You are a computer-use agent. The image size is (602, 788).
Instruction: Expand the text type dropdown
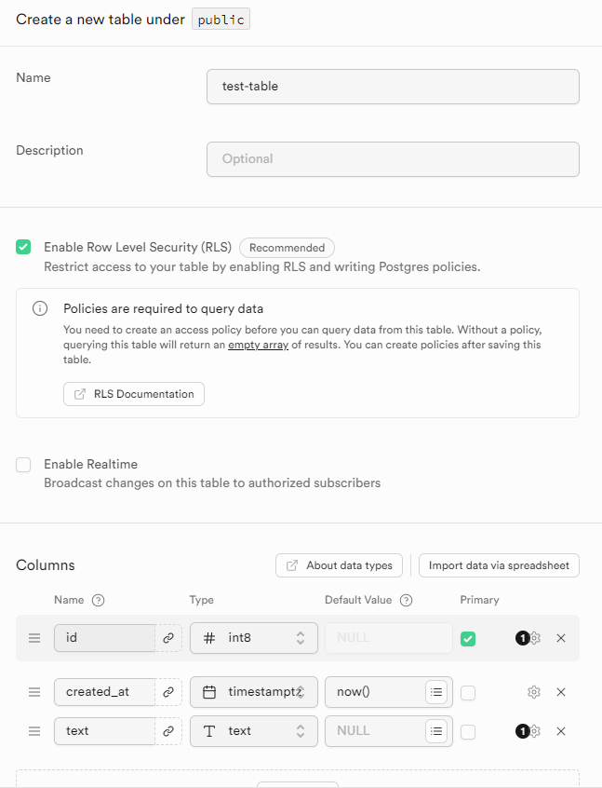(x=254, y=731)
